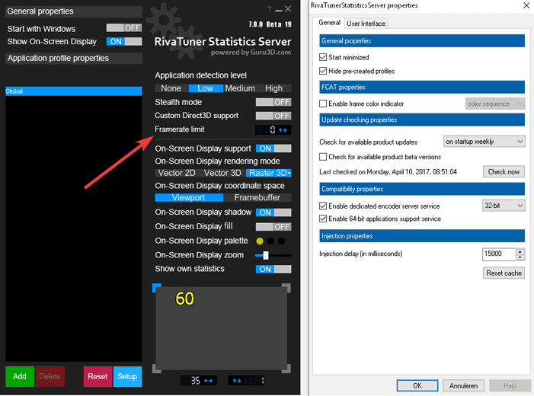Toggle Show own statistics switch

coord(273,269)
